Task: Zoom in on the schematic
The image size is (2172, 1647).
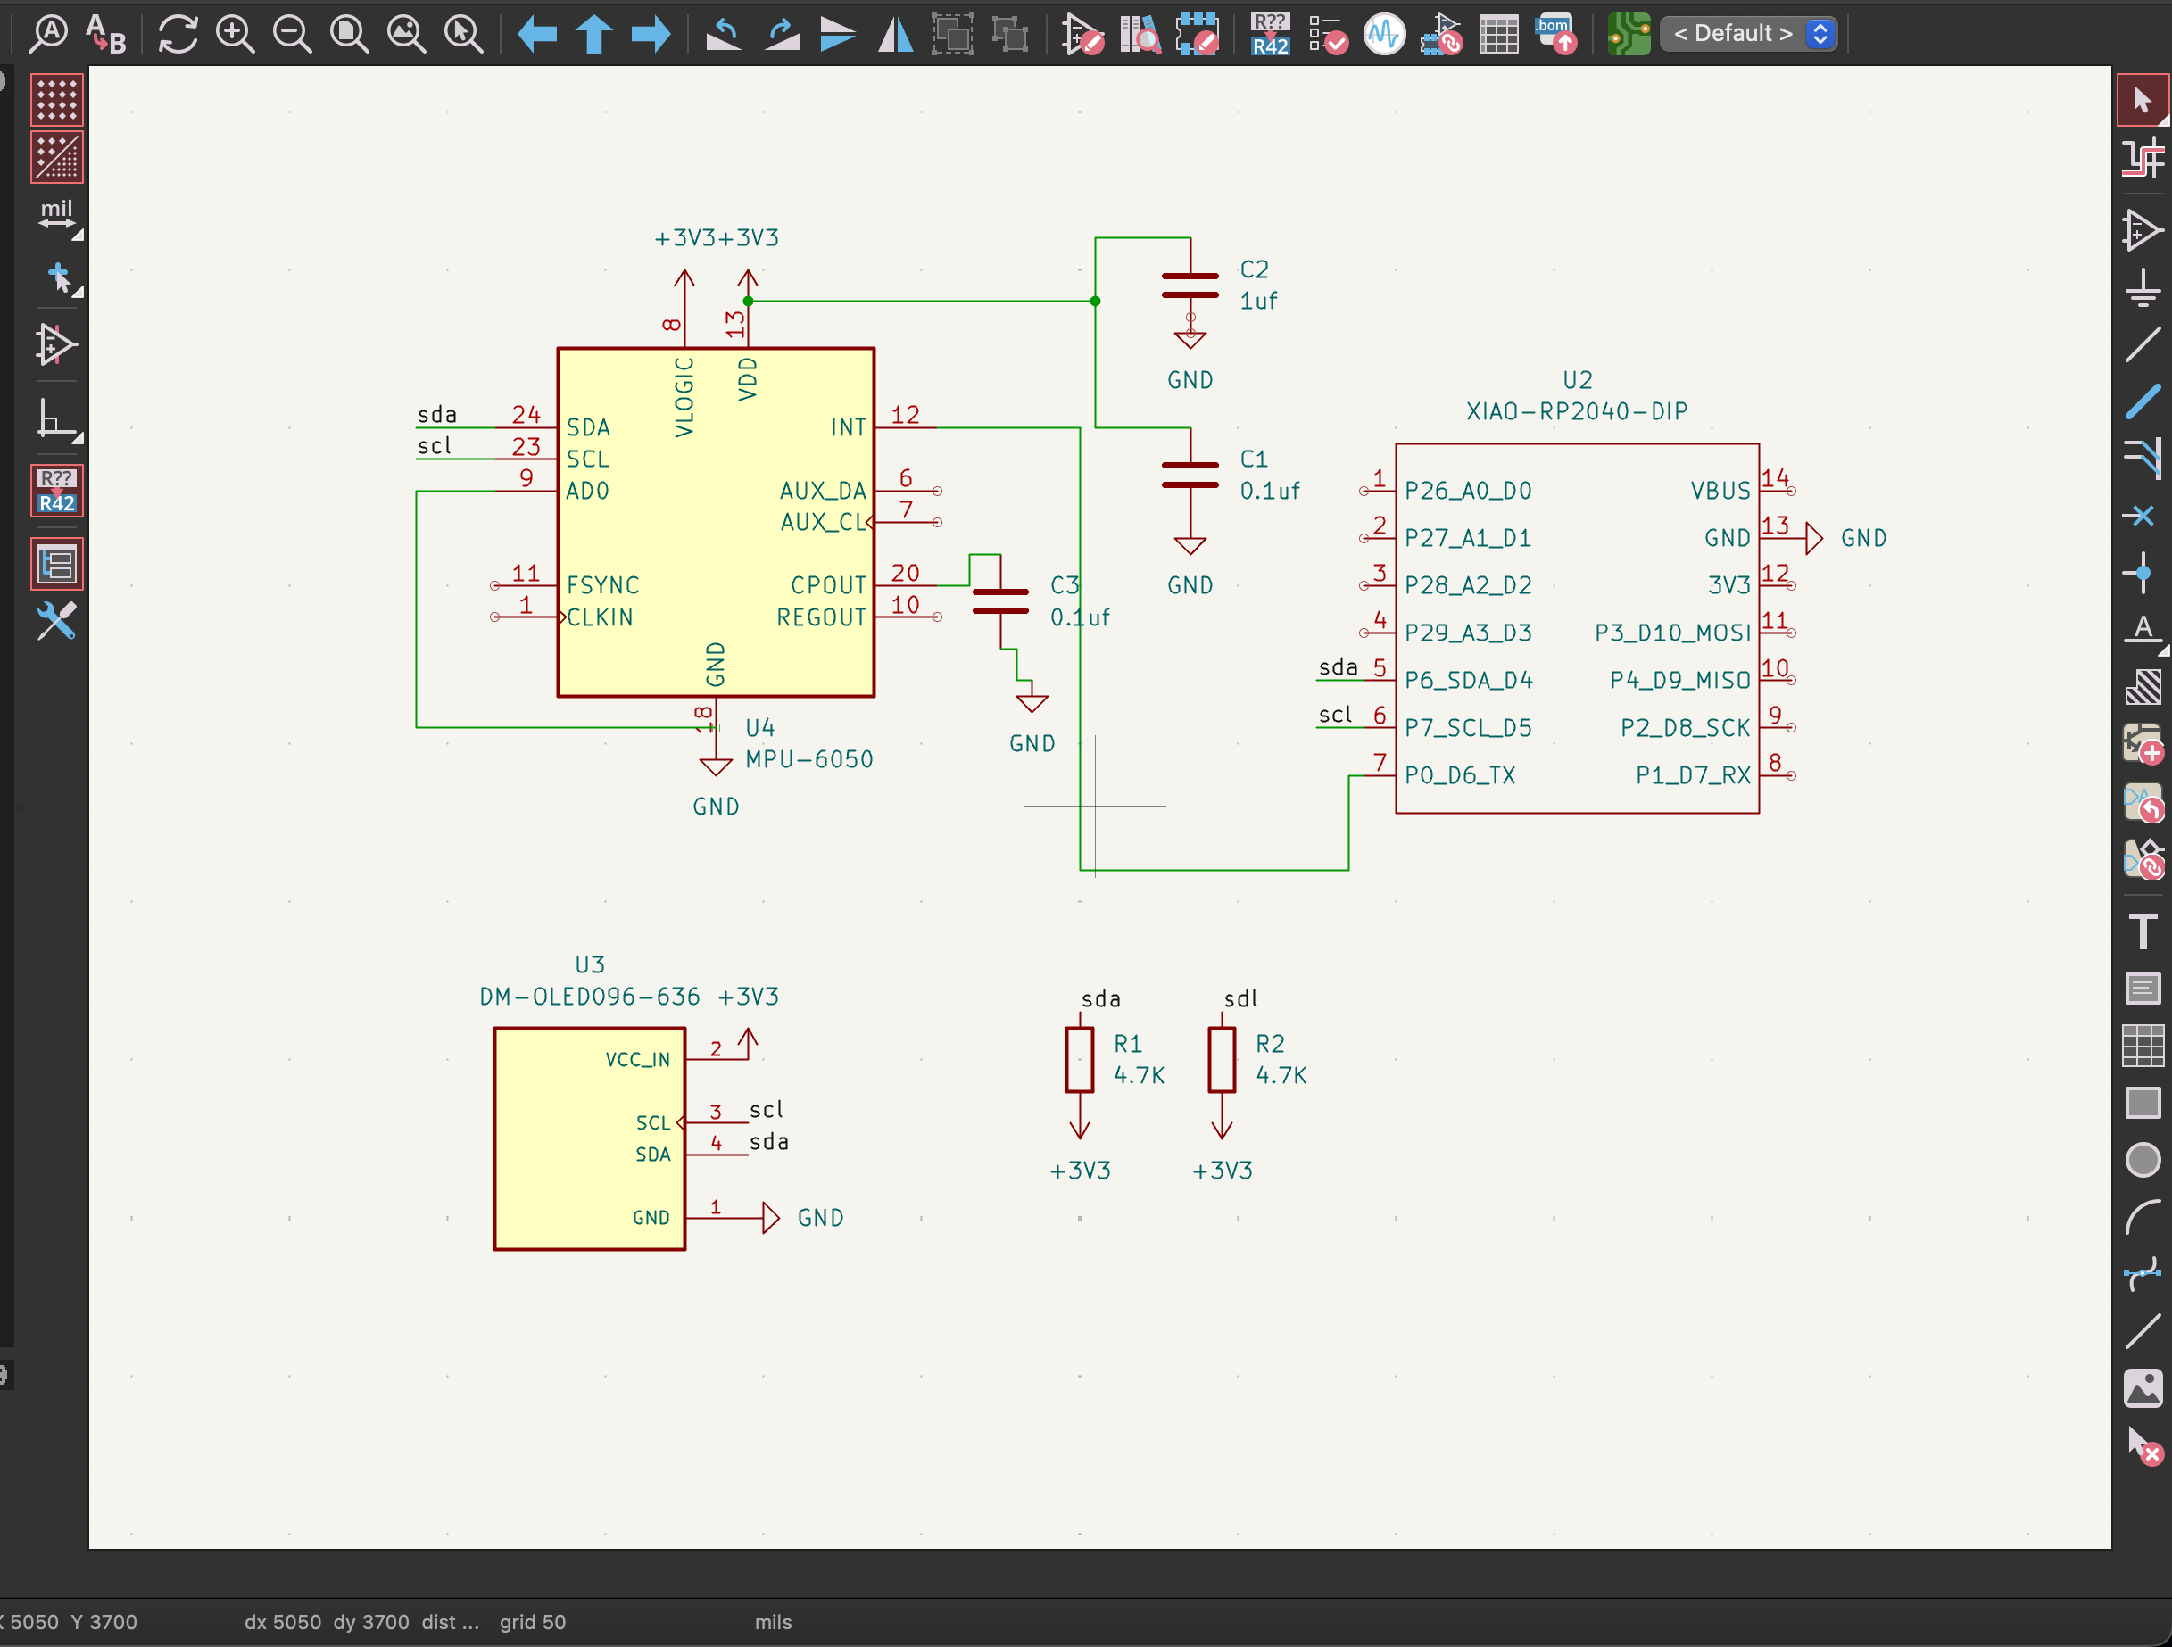Action: [x=235, y=33]
